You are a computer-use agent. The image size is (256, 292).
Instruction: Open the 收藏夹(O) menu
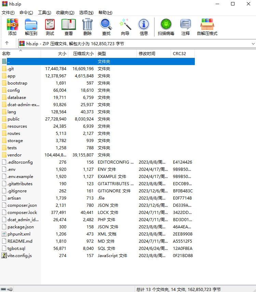tap(65, 13)
